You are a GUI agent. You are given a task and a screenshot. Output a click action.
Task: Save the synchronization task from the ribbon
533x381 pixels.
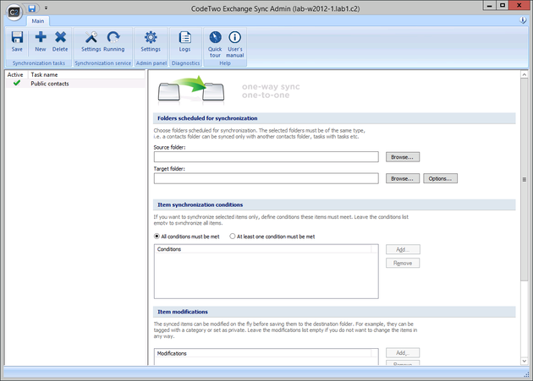tap(17, 41)
